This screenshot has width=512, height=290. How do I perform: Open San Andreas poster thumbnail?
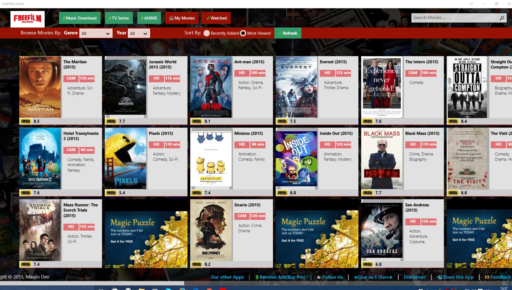382,230
